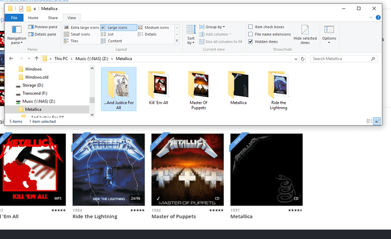Select the Master Of Puppets folder
This screenshot has height=239, width=391.
198,90
